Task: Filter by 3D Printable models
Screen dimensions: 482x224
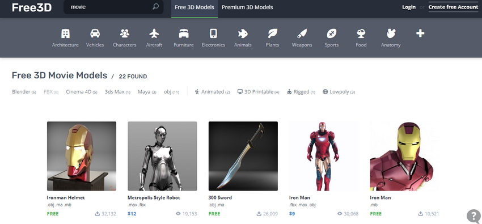Action: [x=258, y=91]
